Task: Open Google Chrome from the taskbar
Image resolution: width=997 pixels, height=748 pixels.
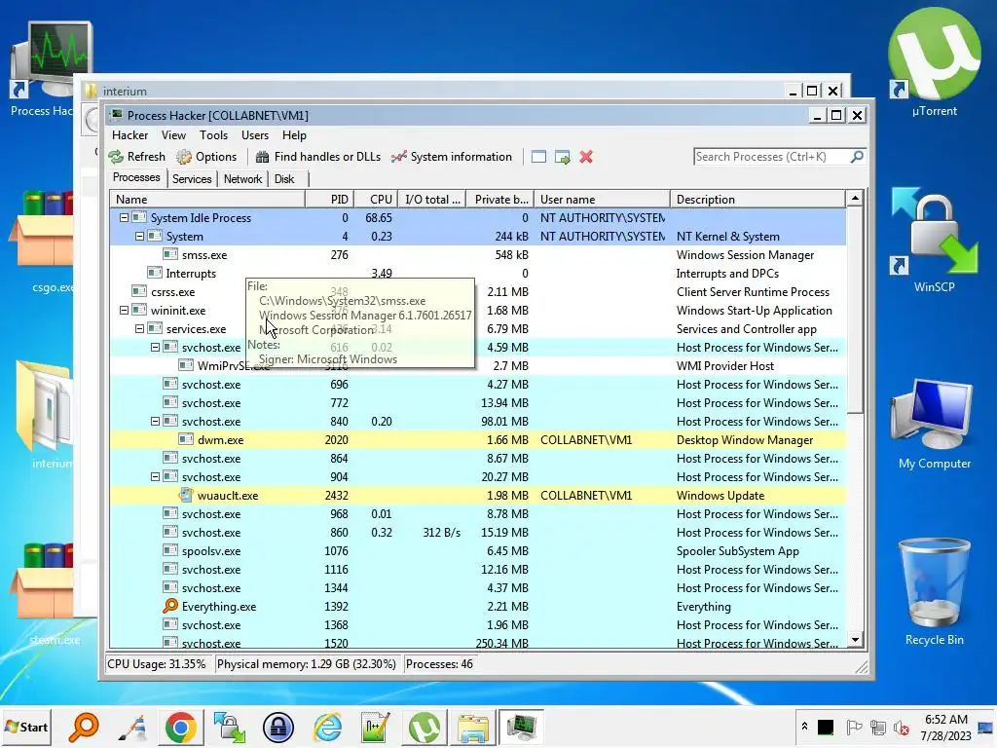Action: pos(180,727)
